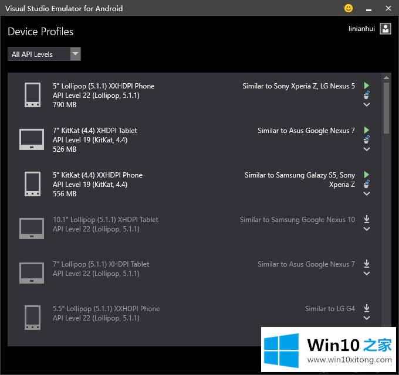Click "Similar to Samsung Google Nexus 10" text
399x375 pixels.
(297, 220)
